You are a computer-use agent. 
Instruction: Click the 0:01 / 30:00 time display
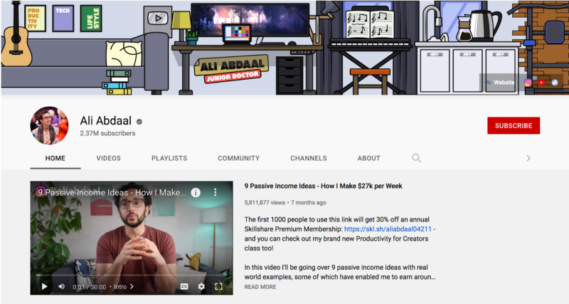coord(90,287)
